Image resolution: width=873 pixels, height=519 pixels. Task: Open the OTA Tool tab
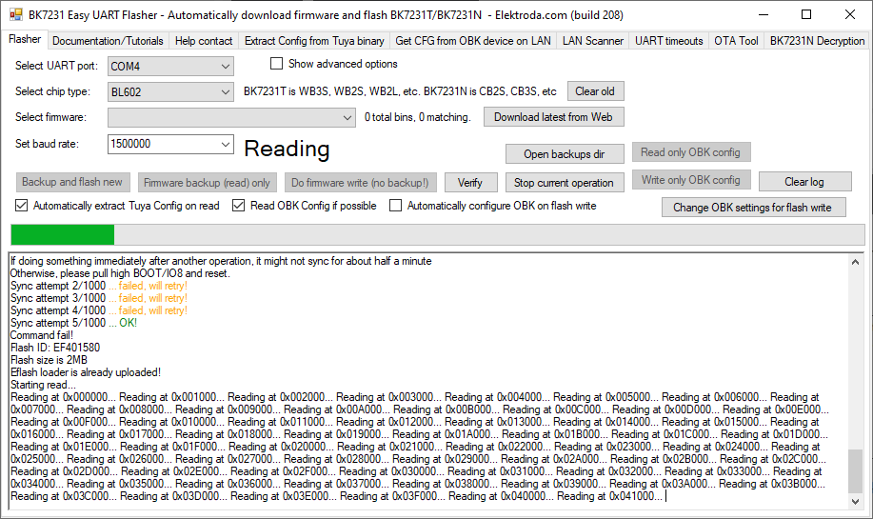coord(736,41)
